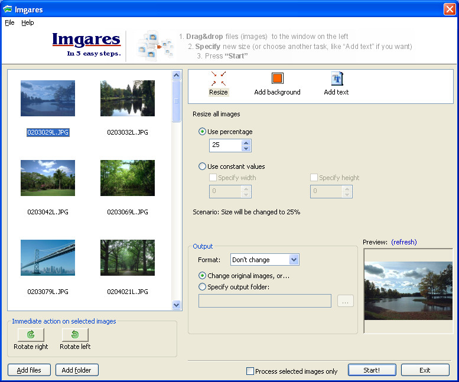Click the highlighted 0203029L.JPG file name
459x382 pixels.
coord(48,132)
